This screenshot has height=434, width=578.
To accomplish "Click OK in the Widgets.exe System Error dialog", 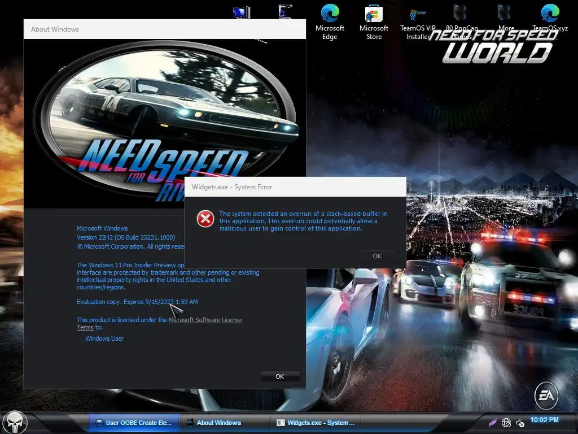I will (376, 256).
